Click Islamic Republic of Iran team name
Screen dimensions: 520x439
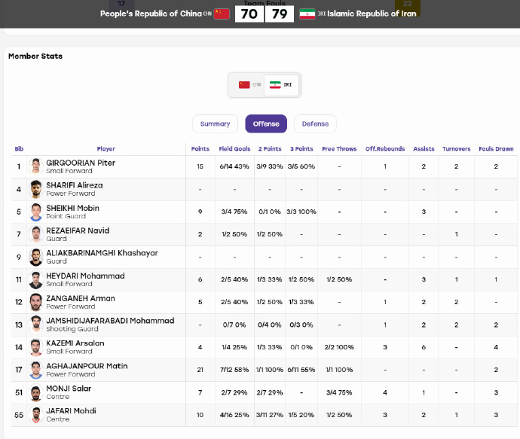click(x=372, y=14)
